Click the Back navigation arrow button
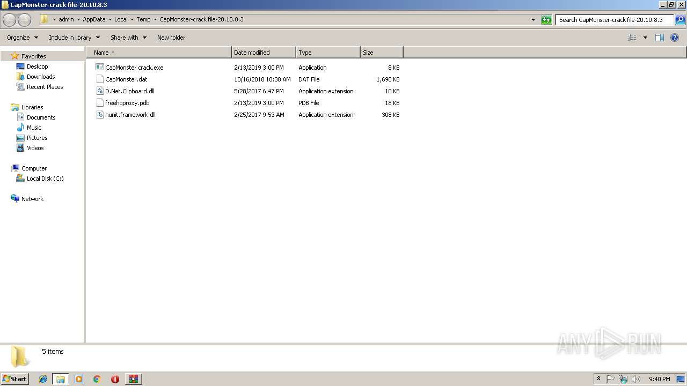This screenshot has height=386, width=687. pos(10,20)
